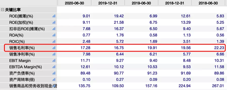Select the 资产负债率(%) row label
The height and width of the screenshot is (90, 227).
click(22, 73)
